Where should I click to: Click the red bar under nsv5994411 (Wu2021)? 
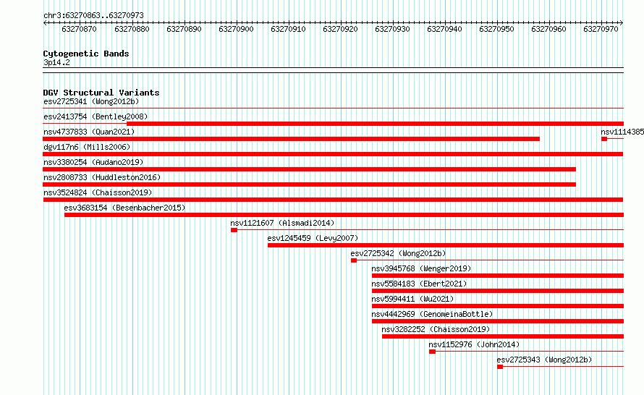tap(498, 306)
